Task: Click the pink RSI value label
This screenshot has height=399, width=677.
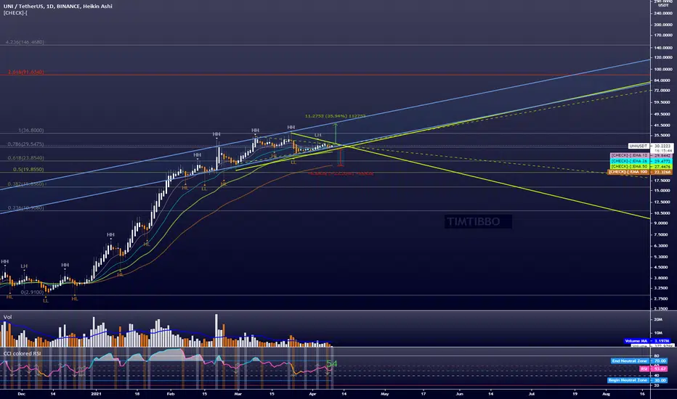Action: click(654, 369)
